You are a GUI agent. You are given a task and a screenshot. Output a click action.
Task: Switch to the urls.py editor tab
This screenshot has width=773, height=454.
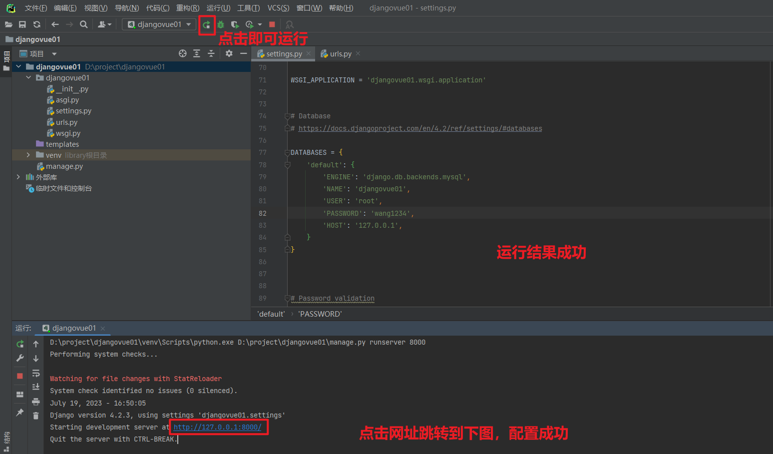tap(340, 54)
